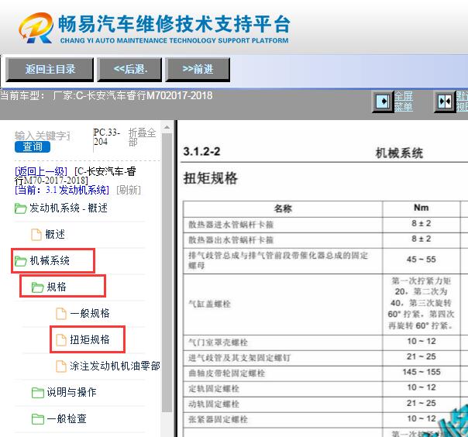The height and width of the screenshot is (437, 468).
Task: Click the double-arrow split view icon
Action: (x=445, y=102)
